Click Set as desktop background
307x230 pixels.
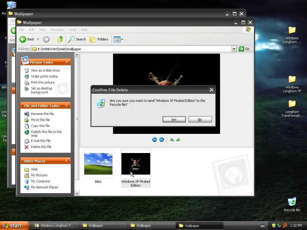(x=41, y=90)
